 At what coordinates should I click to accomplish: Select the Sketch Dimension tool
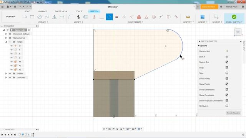click(x=62, y=17)
